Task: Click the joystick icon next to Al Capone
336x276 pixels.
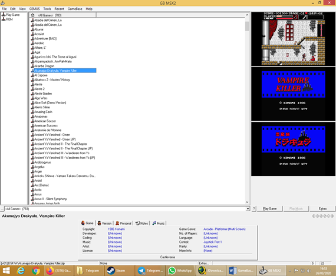Action: click(x=32, y=75)
